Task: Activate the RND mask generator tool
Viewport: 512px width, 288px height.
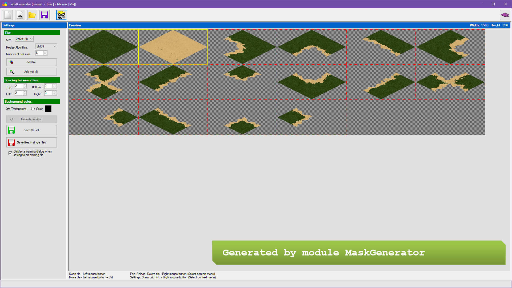Action: [61, 15]
